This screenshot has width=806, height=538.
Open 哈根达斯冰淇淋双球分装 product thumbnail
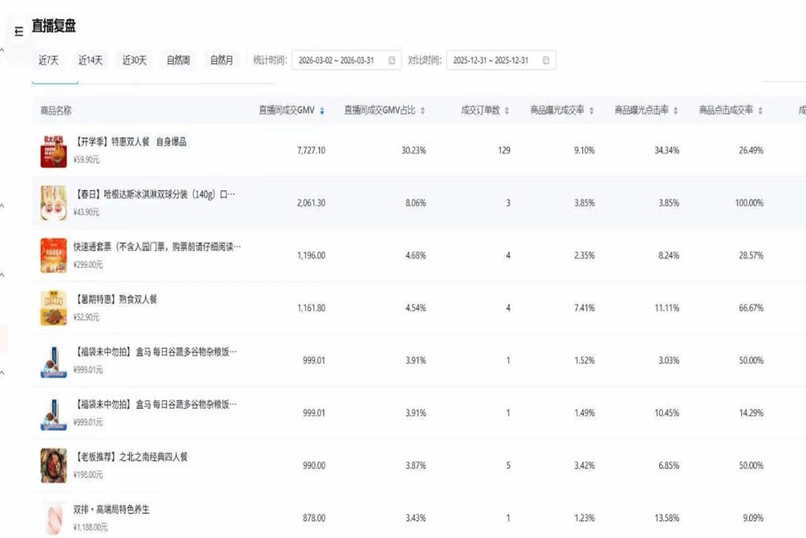[54, 203]
